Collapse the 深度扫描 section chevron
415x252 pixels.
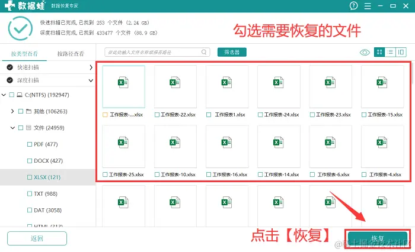[x=91, y=80]
